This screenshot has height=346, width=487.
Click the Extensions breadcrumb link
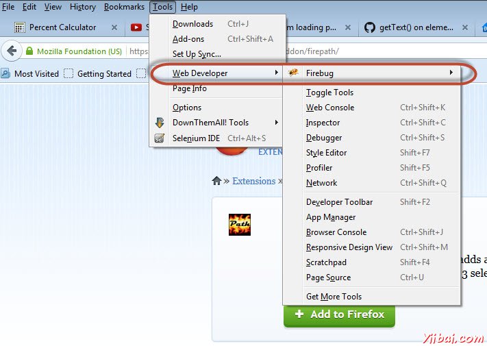(x=253, y=181)
